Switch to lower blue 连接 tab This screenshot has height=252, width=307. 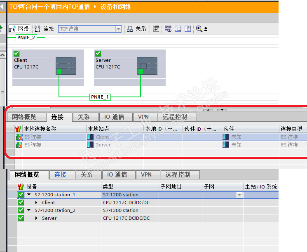pos(62,174)
